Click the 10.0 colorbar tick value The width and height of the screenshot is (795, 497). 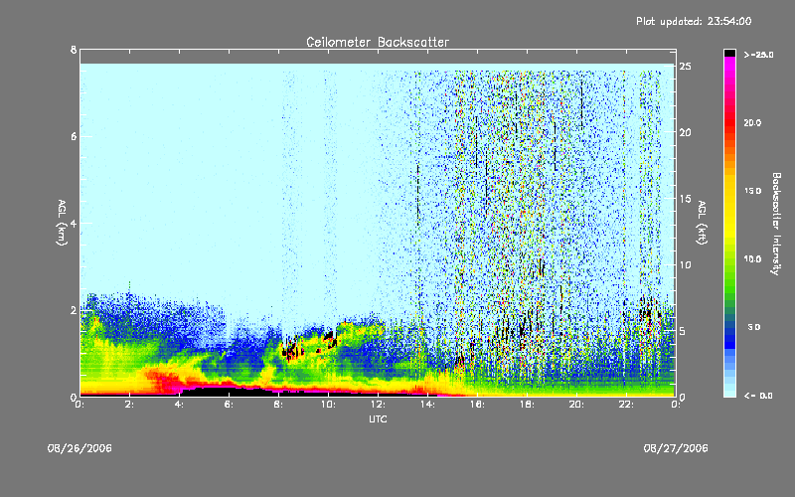tap(752, 259)
